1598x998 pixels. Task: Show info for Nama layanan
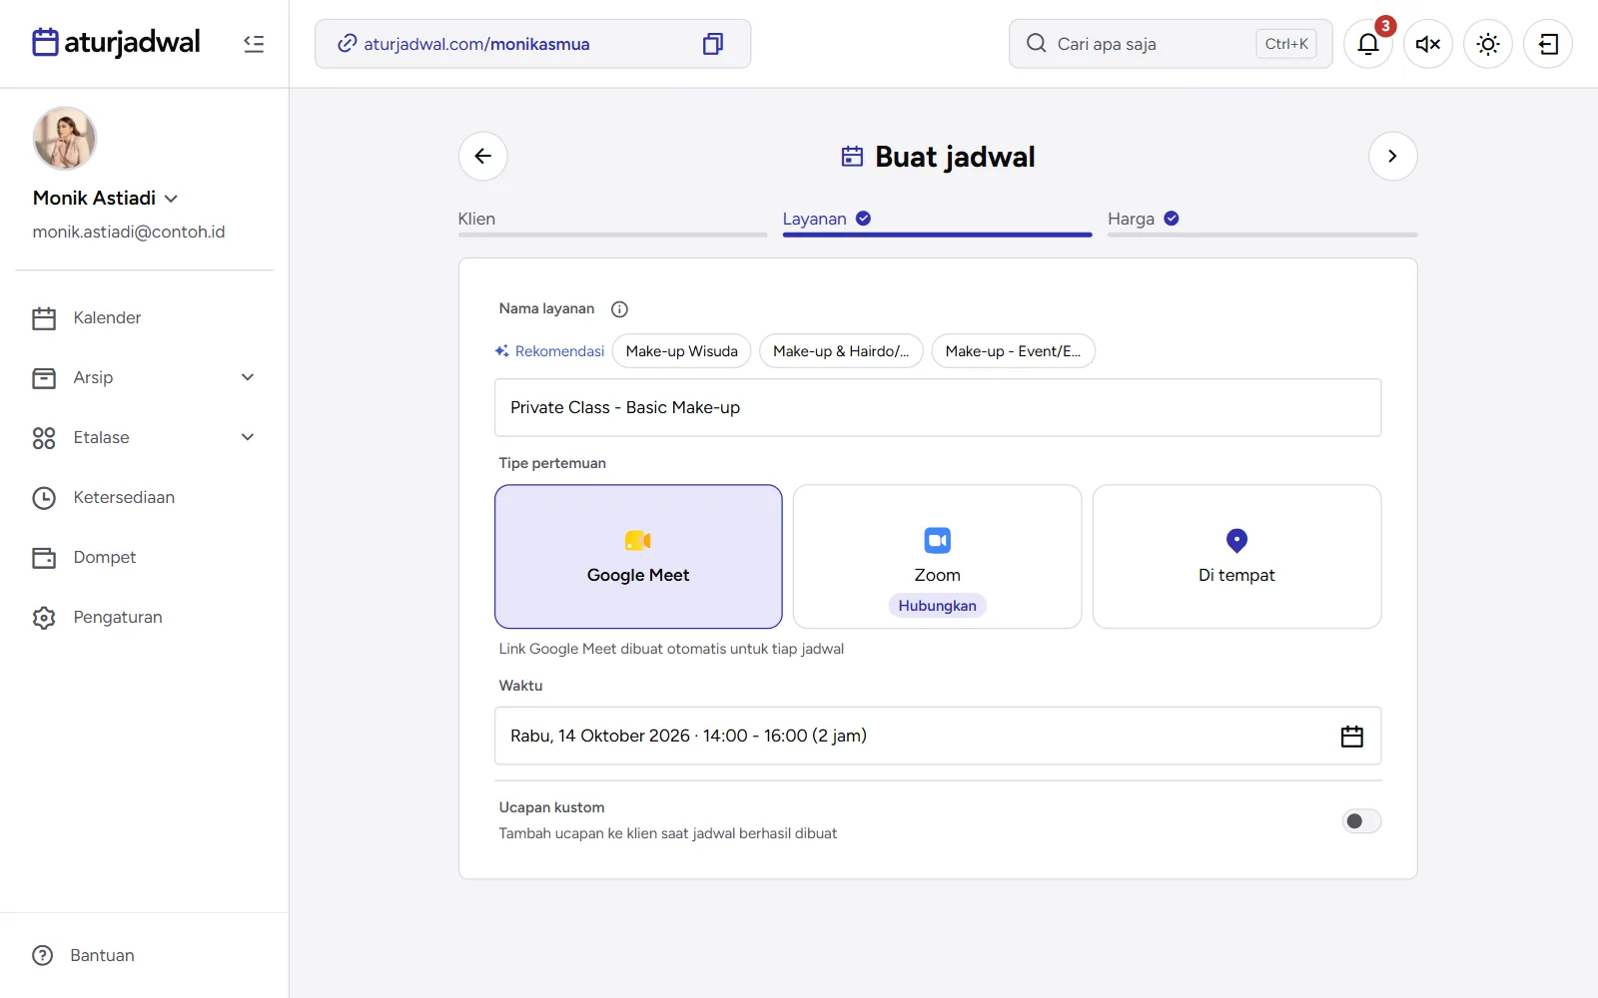pos(619,309)
